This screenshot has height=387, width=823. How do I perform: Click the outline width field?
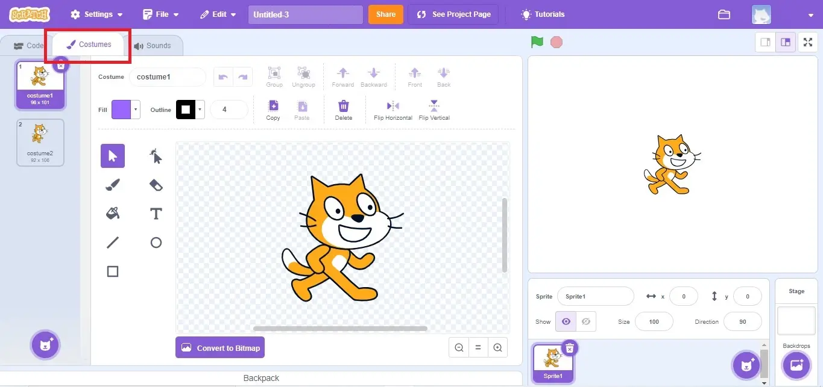click(229, 110)
